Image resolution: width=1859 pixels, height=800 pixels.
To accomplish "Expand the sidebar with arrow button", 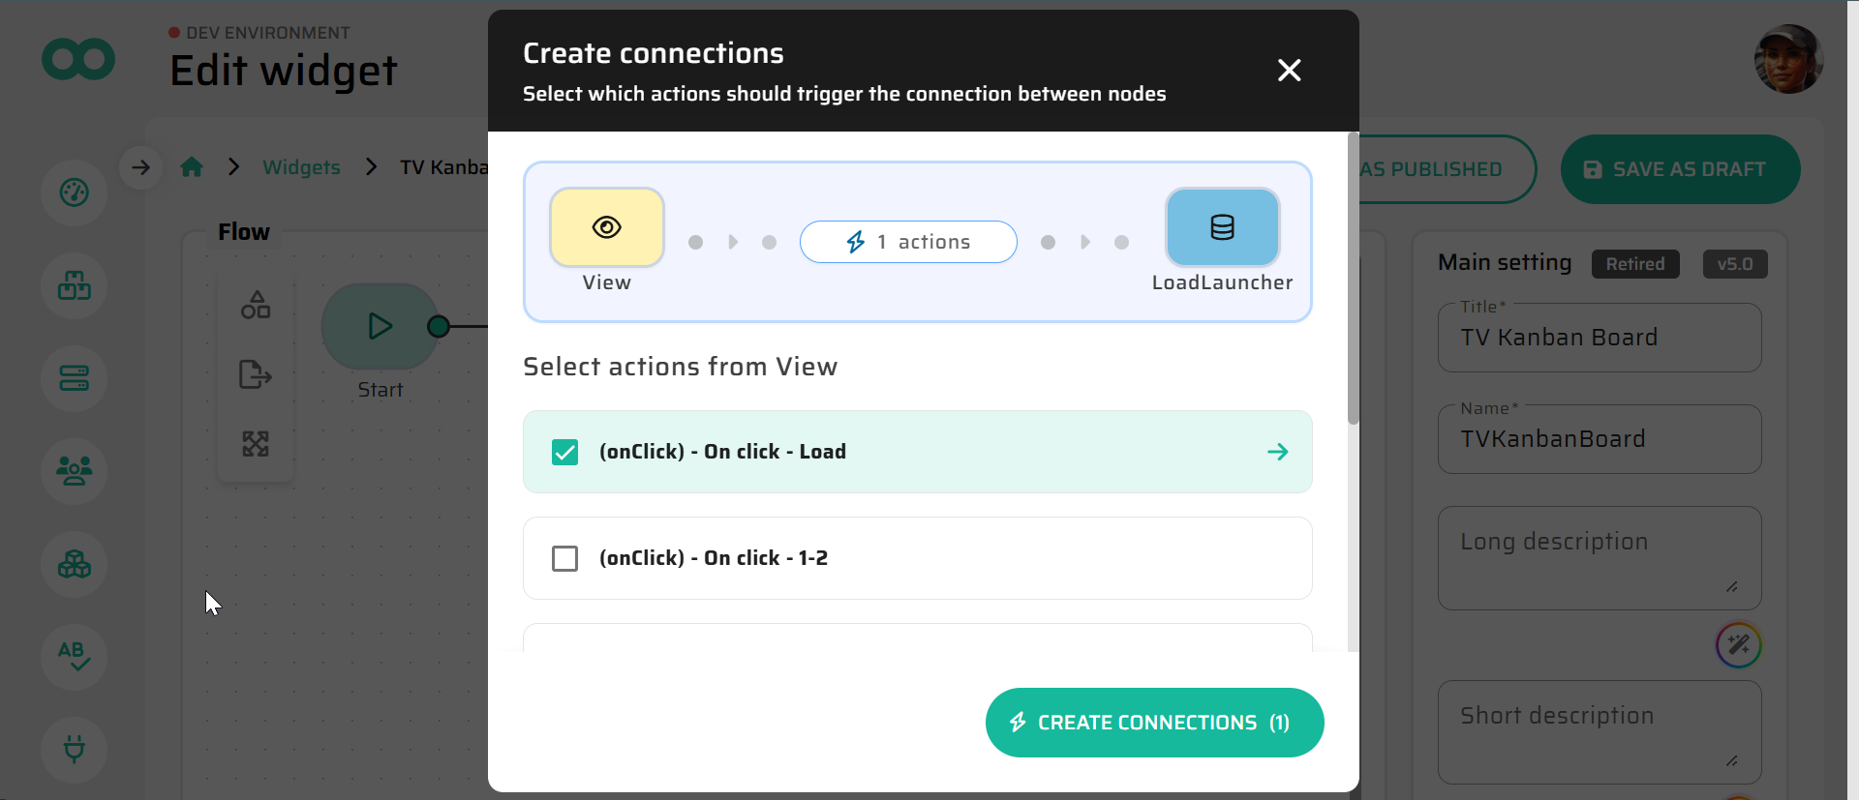I will coord(141,167).
